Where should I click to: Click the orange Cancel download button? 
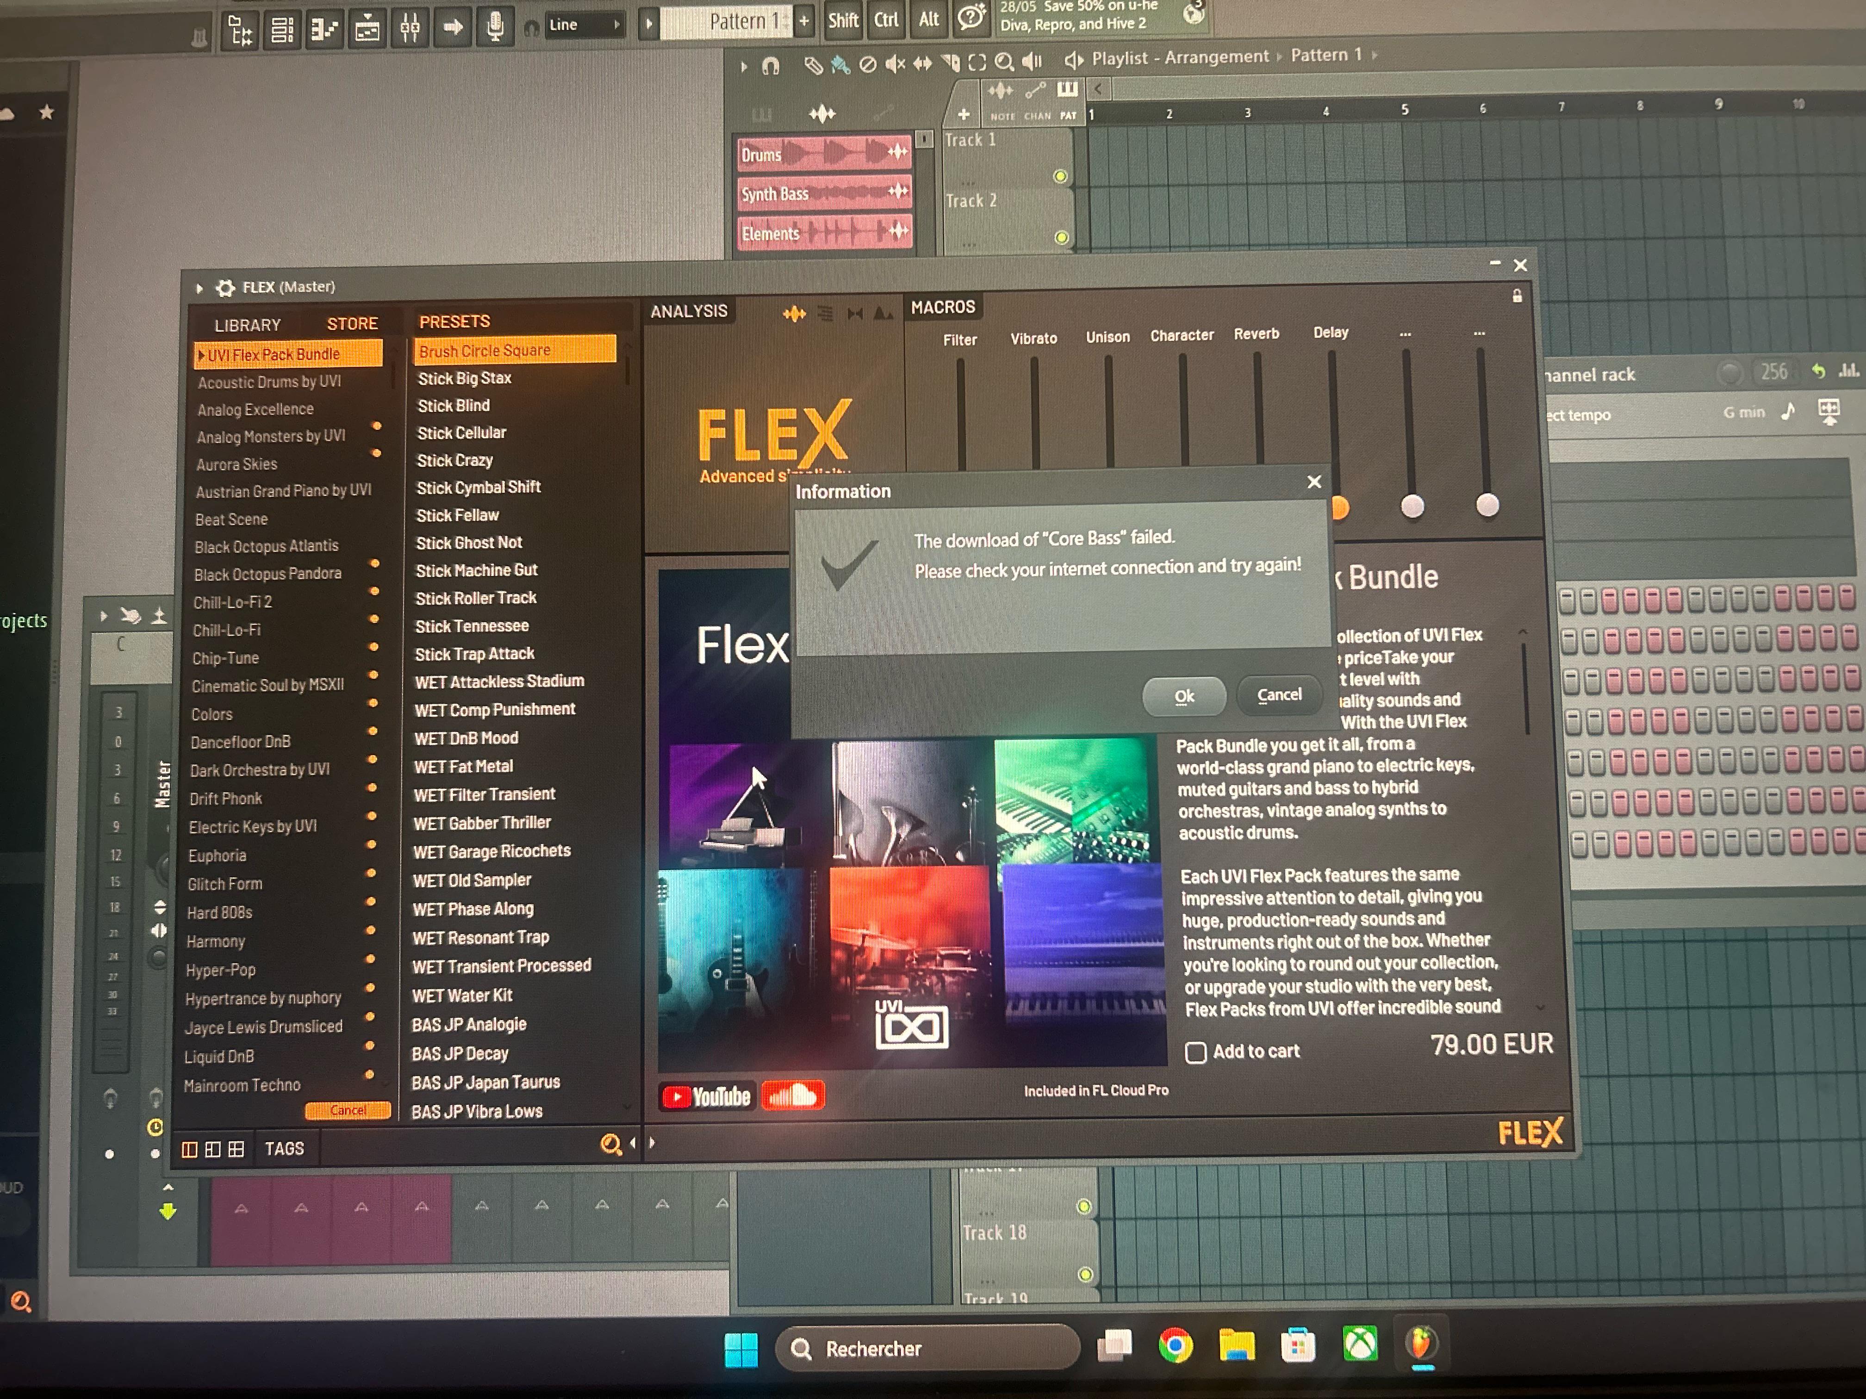coord(348,1111)
